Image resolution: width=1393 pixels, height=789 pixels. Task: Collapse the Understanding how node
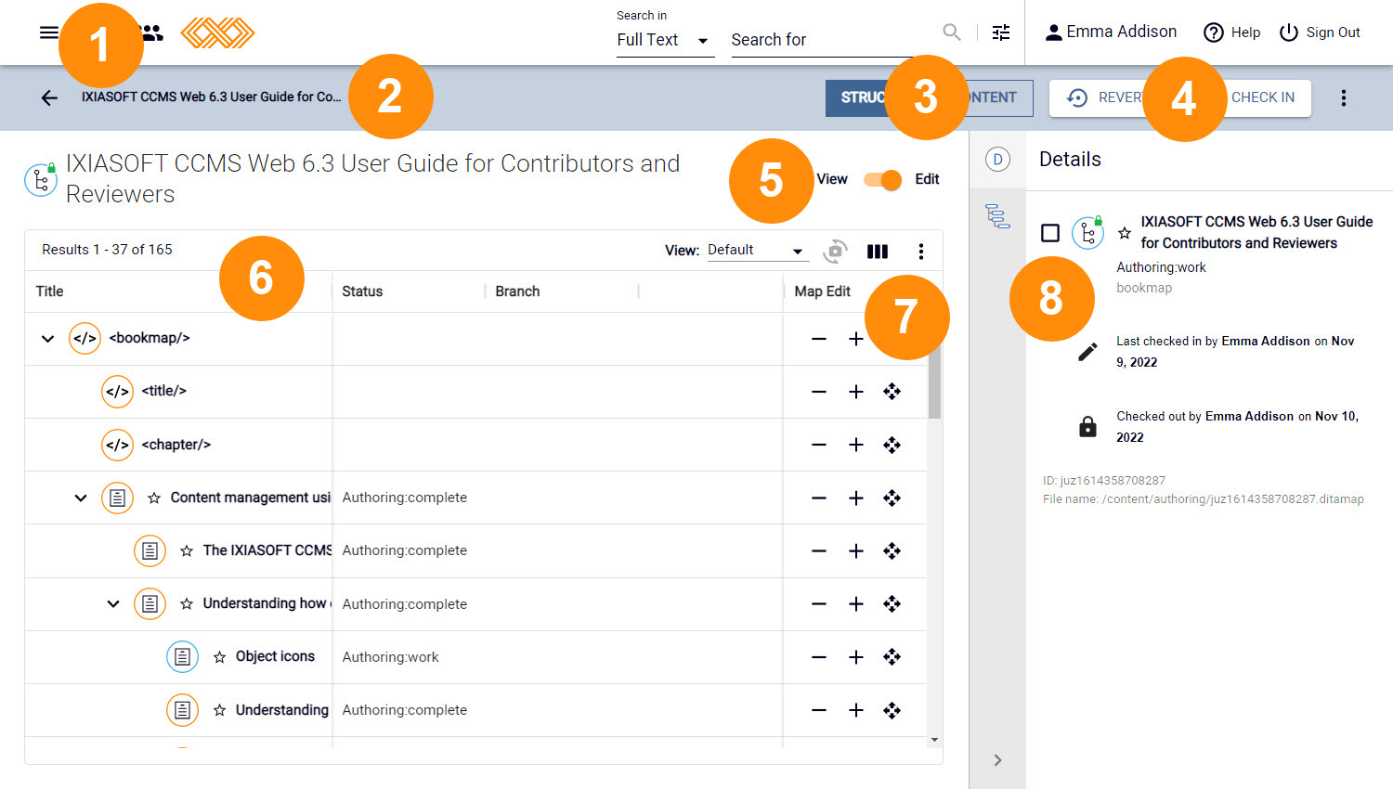point(113,604)
